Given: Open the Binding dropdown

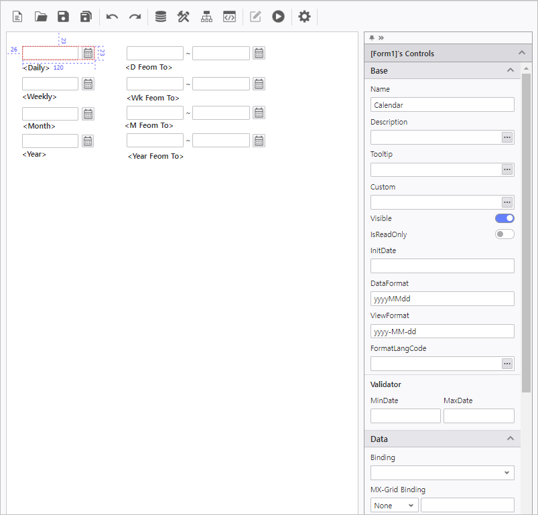Looking at the screenshot, I should (442, 473).
